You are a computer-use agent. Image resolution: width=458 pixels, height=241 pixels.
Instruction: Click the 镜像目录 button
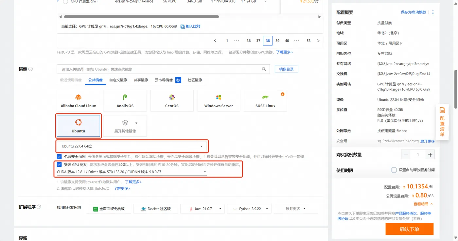pos(286,69)
